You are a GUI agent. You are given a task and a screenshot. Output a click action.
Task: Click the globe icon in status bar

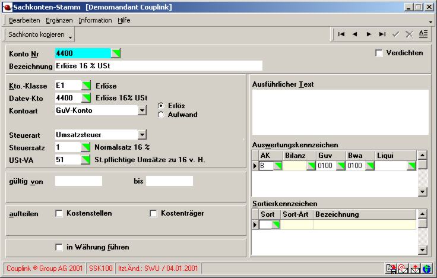[x=426, y=269]
